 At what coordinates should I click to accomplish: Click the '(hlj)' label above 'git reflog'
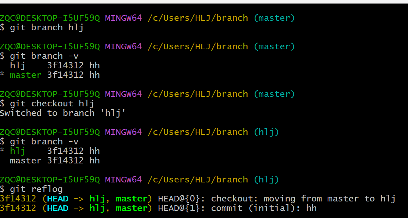[266, 180]
